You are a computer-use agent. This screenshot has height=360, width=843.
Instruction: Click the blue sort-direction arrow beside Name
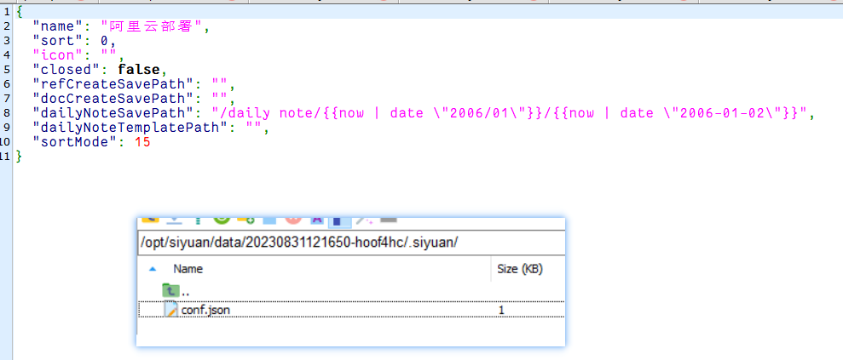coord(153,269)
